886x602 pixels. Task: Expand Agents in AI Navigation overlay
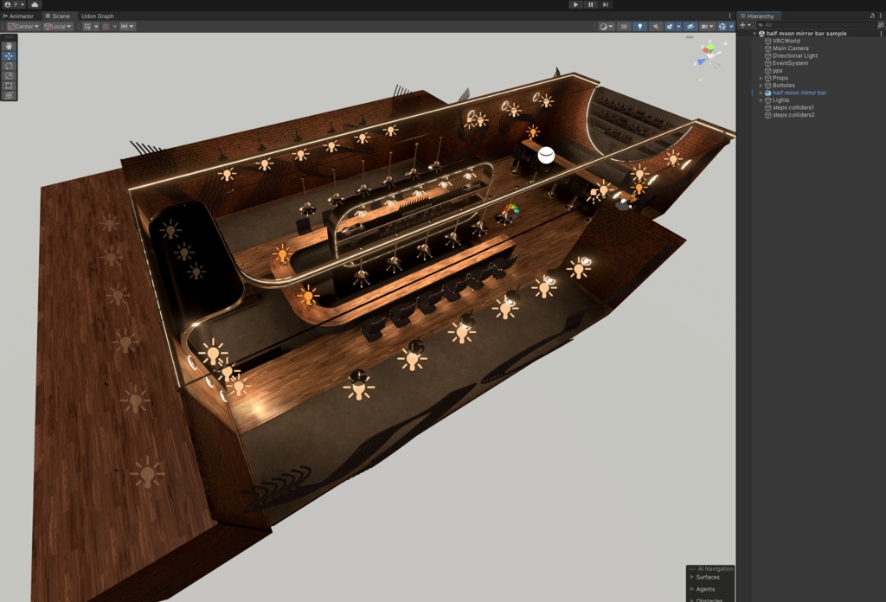(x=692, y=589)
